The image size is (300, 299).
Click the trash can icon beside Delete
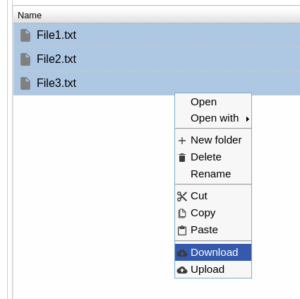[x=182, y=158]
